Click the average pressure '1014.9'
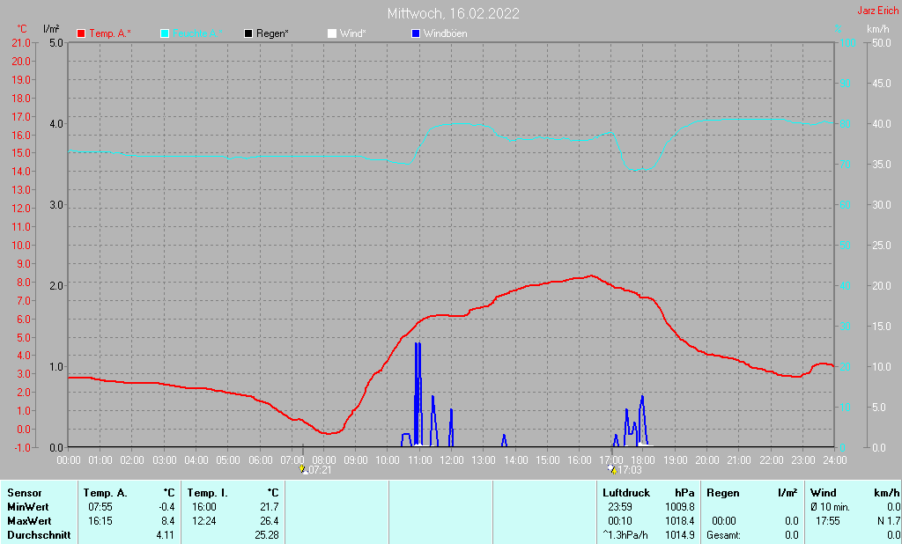 pos(680,535)
